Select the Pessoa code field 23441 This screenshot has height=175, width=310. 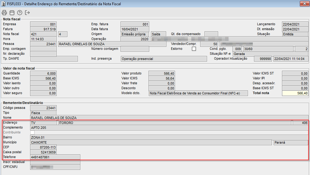[x=43, y=44]
